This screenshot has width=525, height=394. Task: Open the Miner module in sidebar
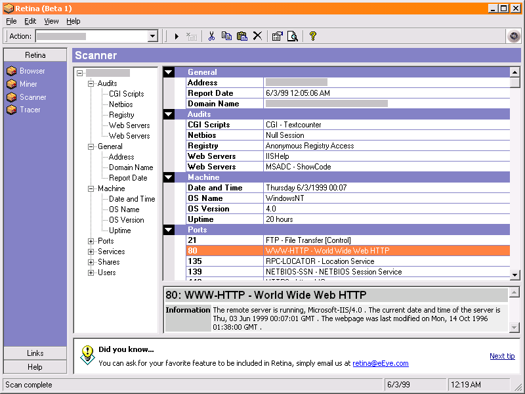tap(28, 84)
